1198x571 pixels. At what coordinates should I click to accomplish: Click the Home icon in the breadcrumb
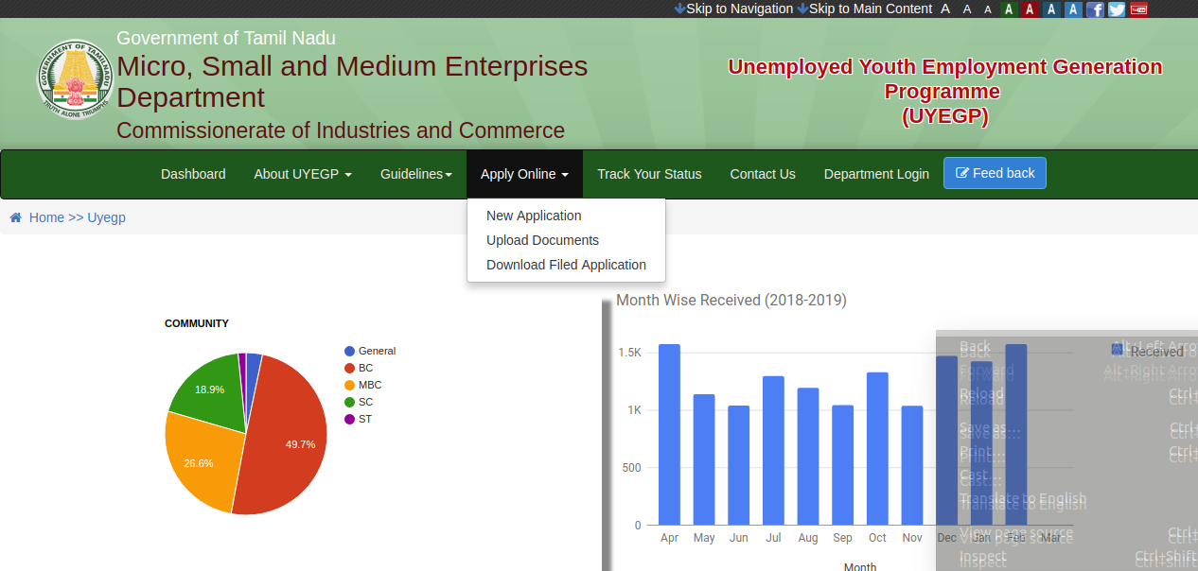click(x=14, y=216)
